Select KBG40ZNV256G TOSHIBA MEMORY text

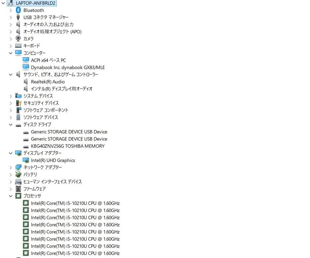(x=68, y=146)
